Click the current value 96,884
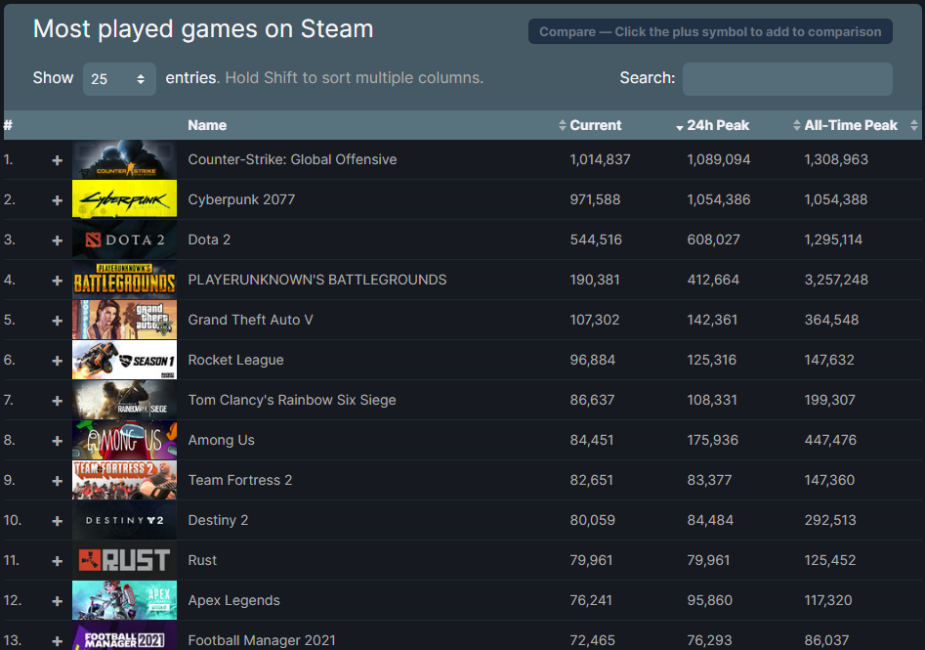The width and height of the screenshot is (925, 650). pos(592,360)
